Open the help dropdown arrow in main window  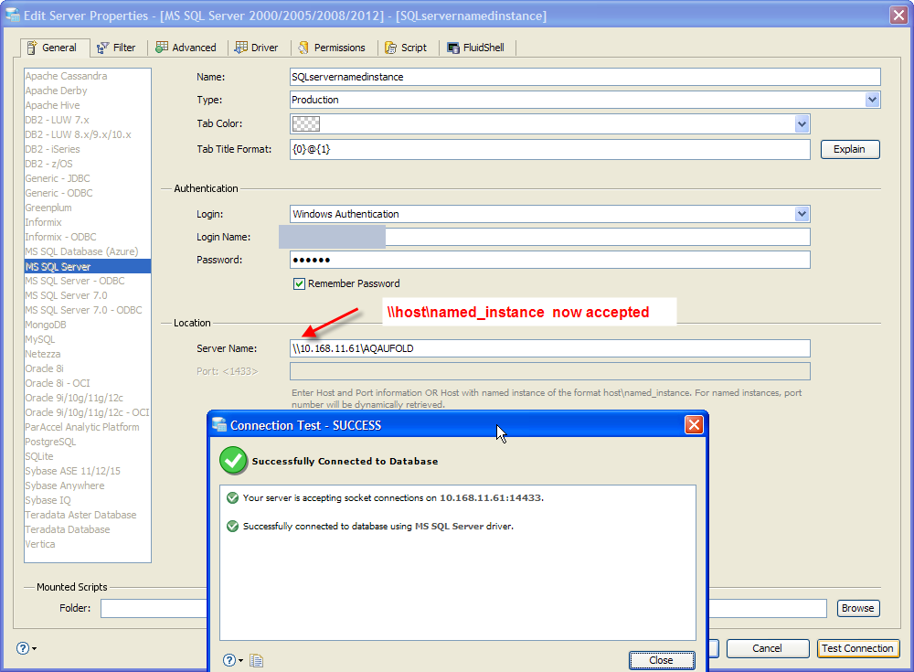pyautogui.click(x=35, y=648)
